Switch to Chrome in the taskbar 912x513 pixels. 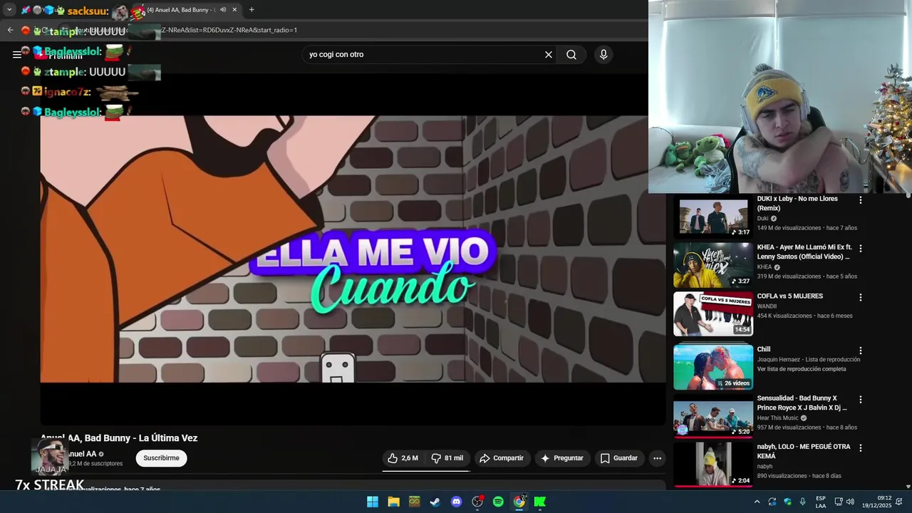tap(519, 502)
